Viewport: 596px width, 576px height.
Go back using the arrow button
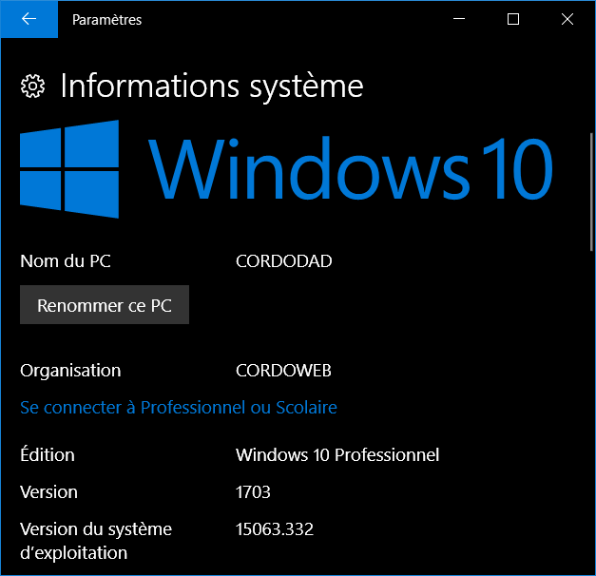pyautogui.click(x=29, y=19)
